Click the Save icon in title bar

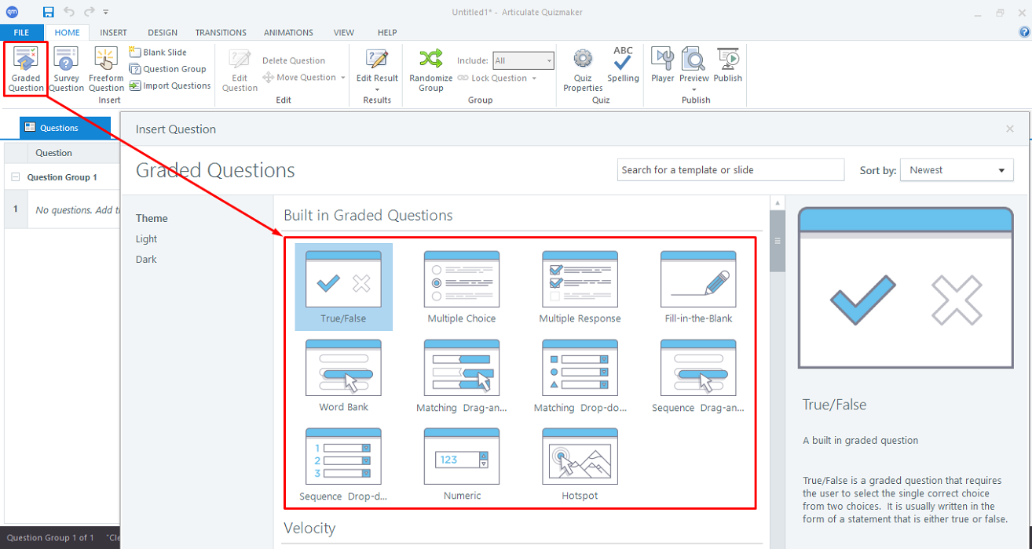(x=49, y=12)
